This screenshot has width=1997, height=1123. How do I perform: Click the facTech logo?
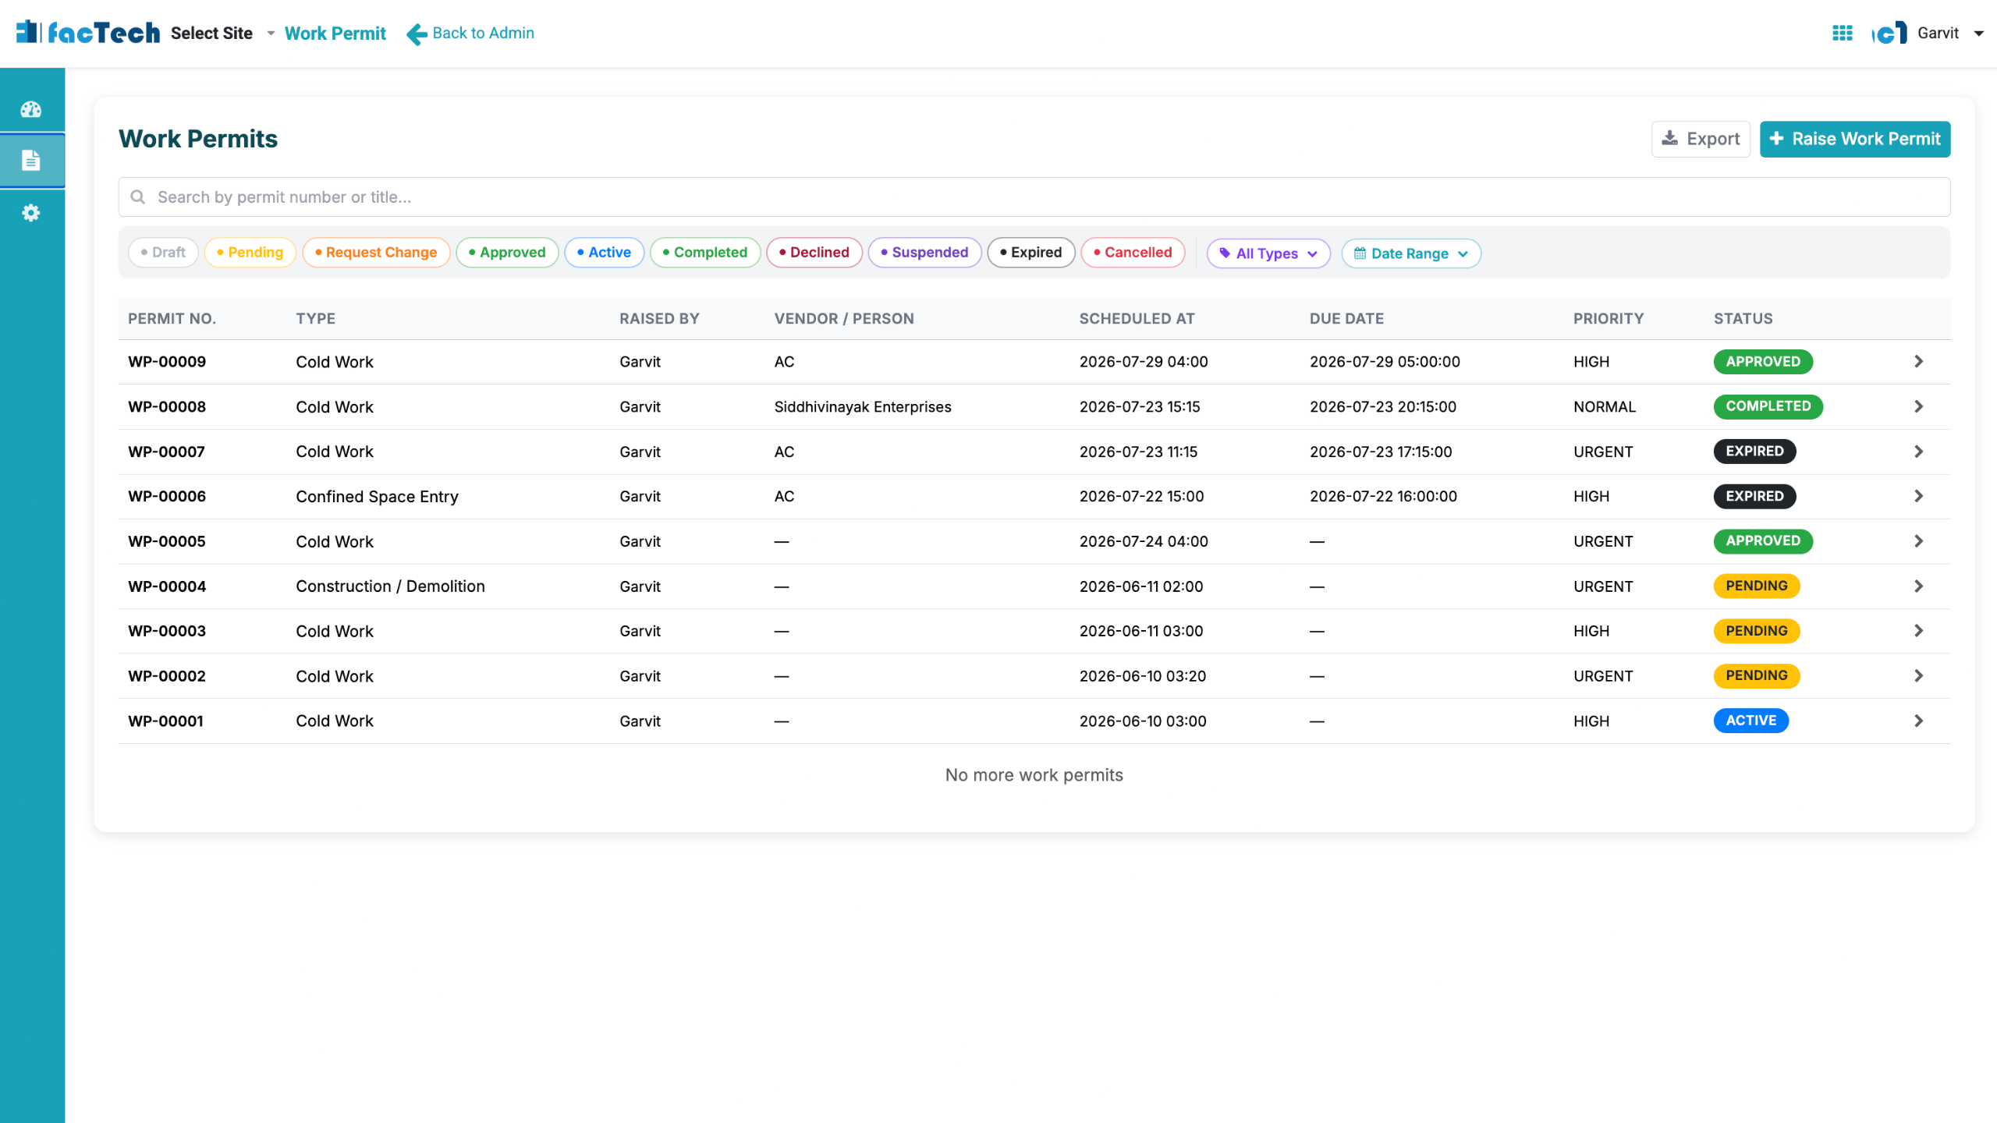coord(88,33)
